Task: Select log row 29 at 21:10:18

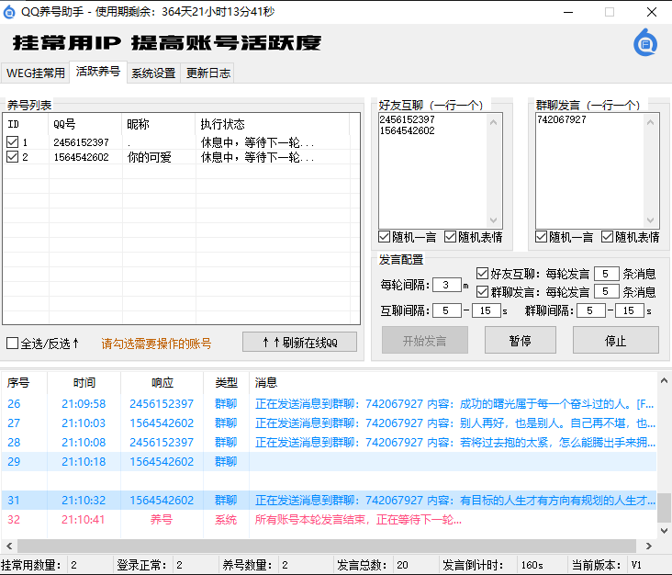Action: tap(329, 462)
